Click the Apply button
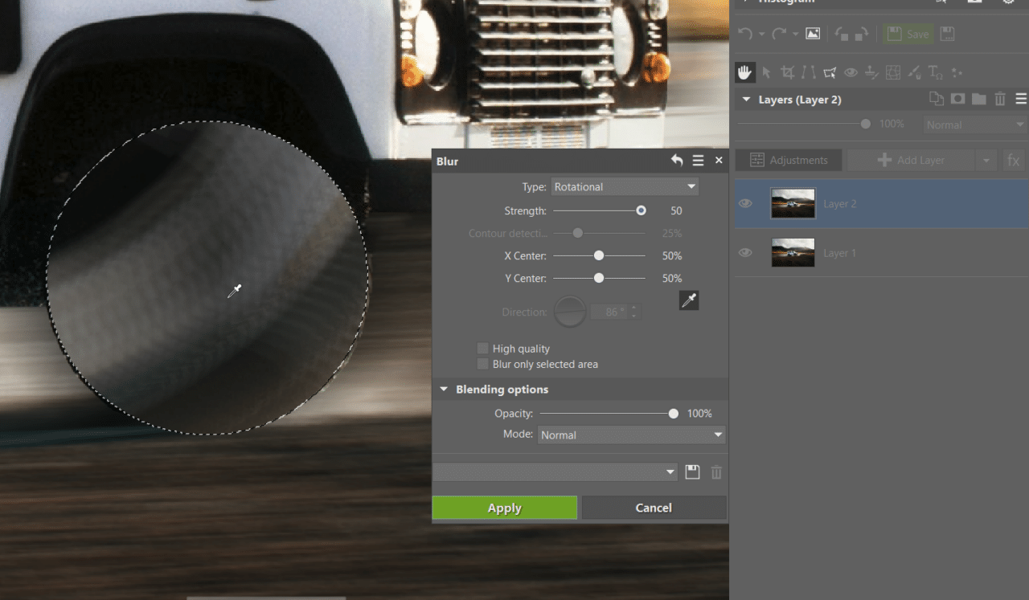 (x=505, y=508)
